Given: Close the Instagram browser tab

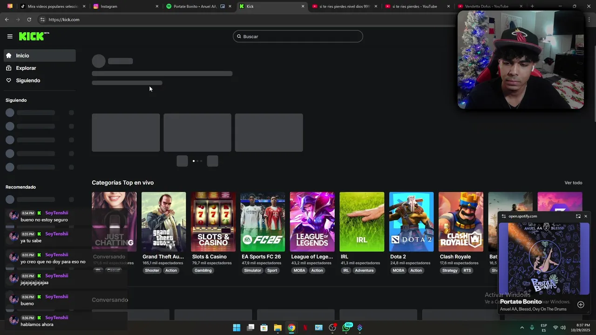Looking at the screenshot, I should (157, 7).
